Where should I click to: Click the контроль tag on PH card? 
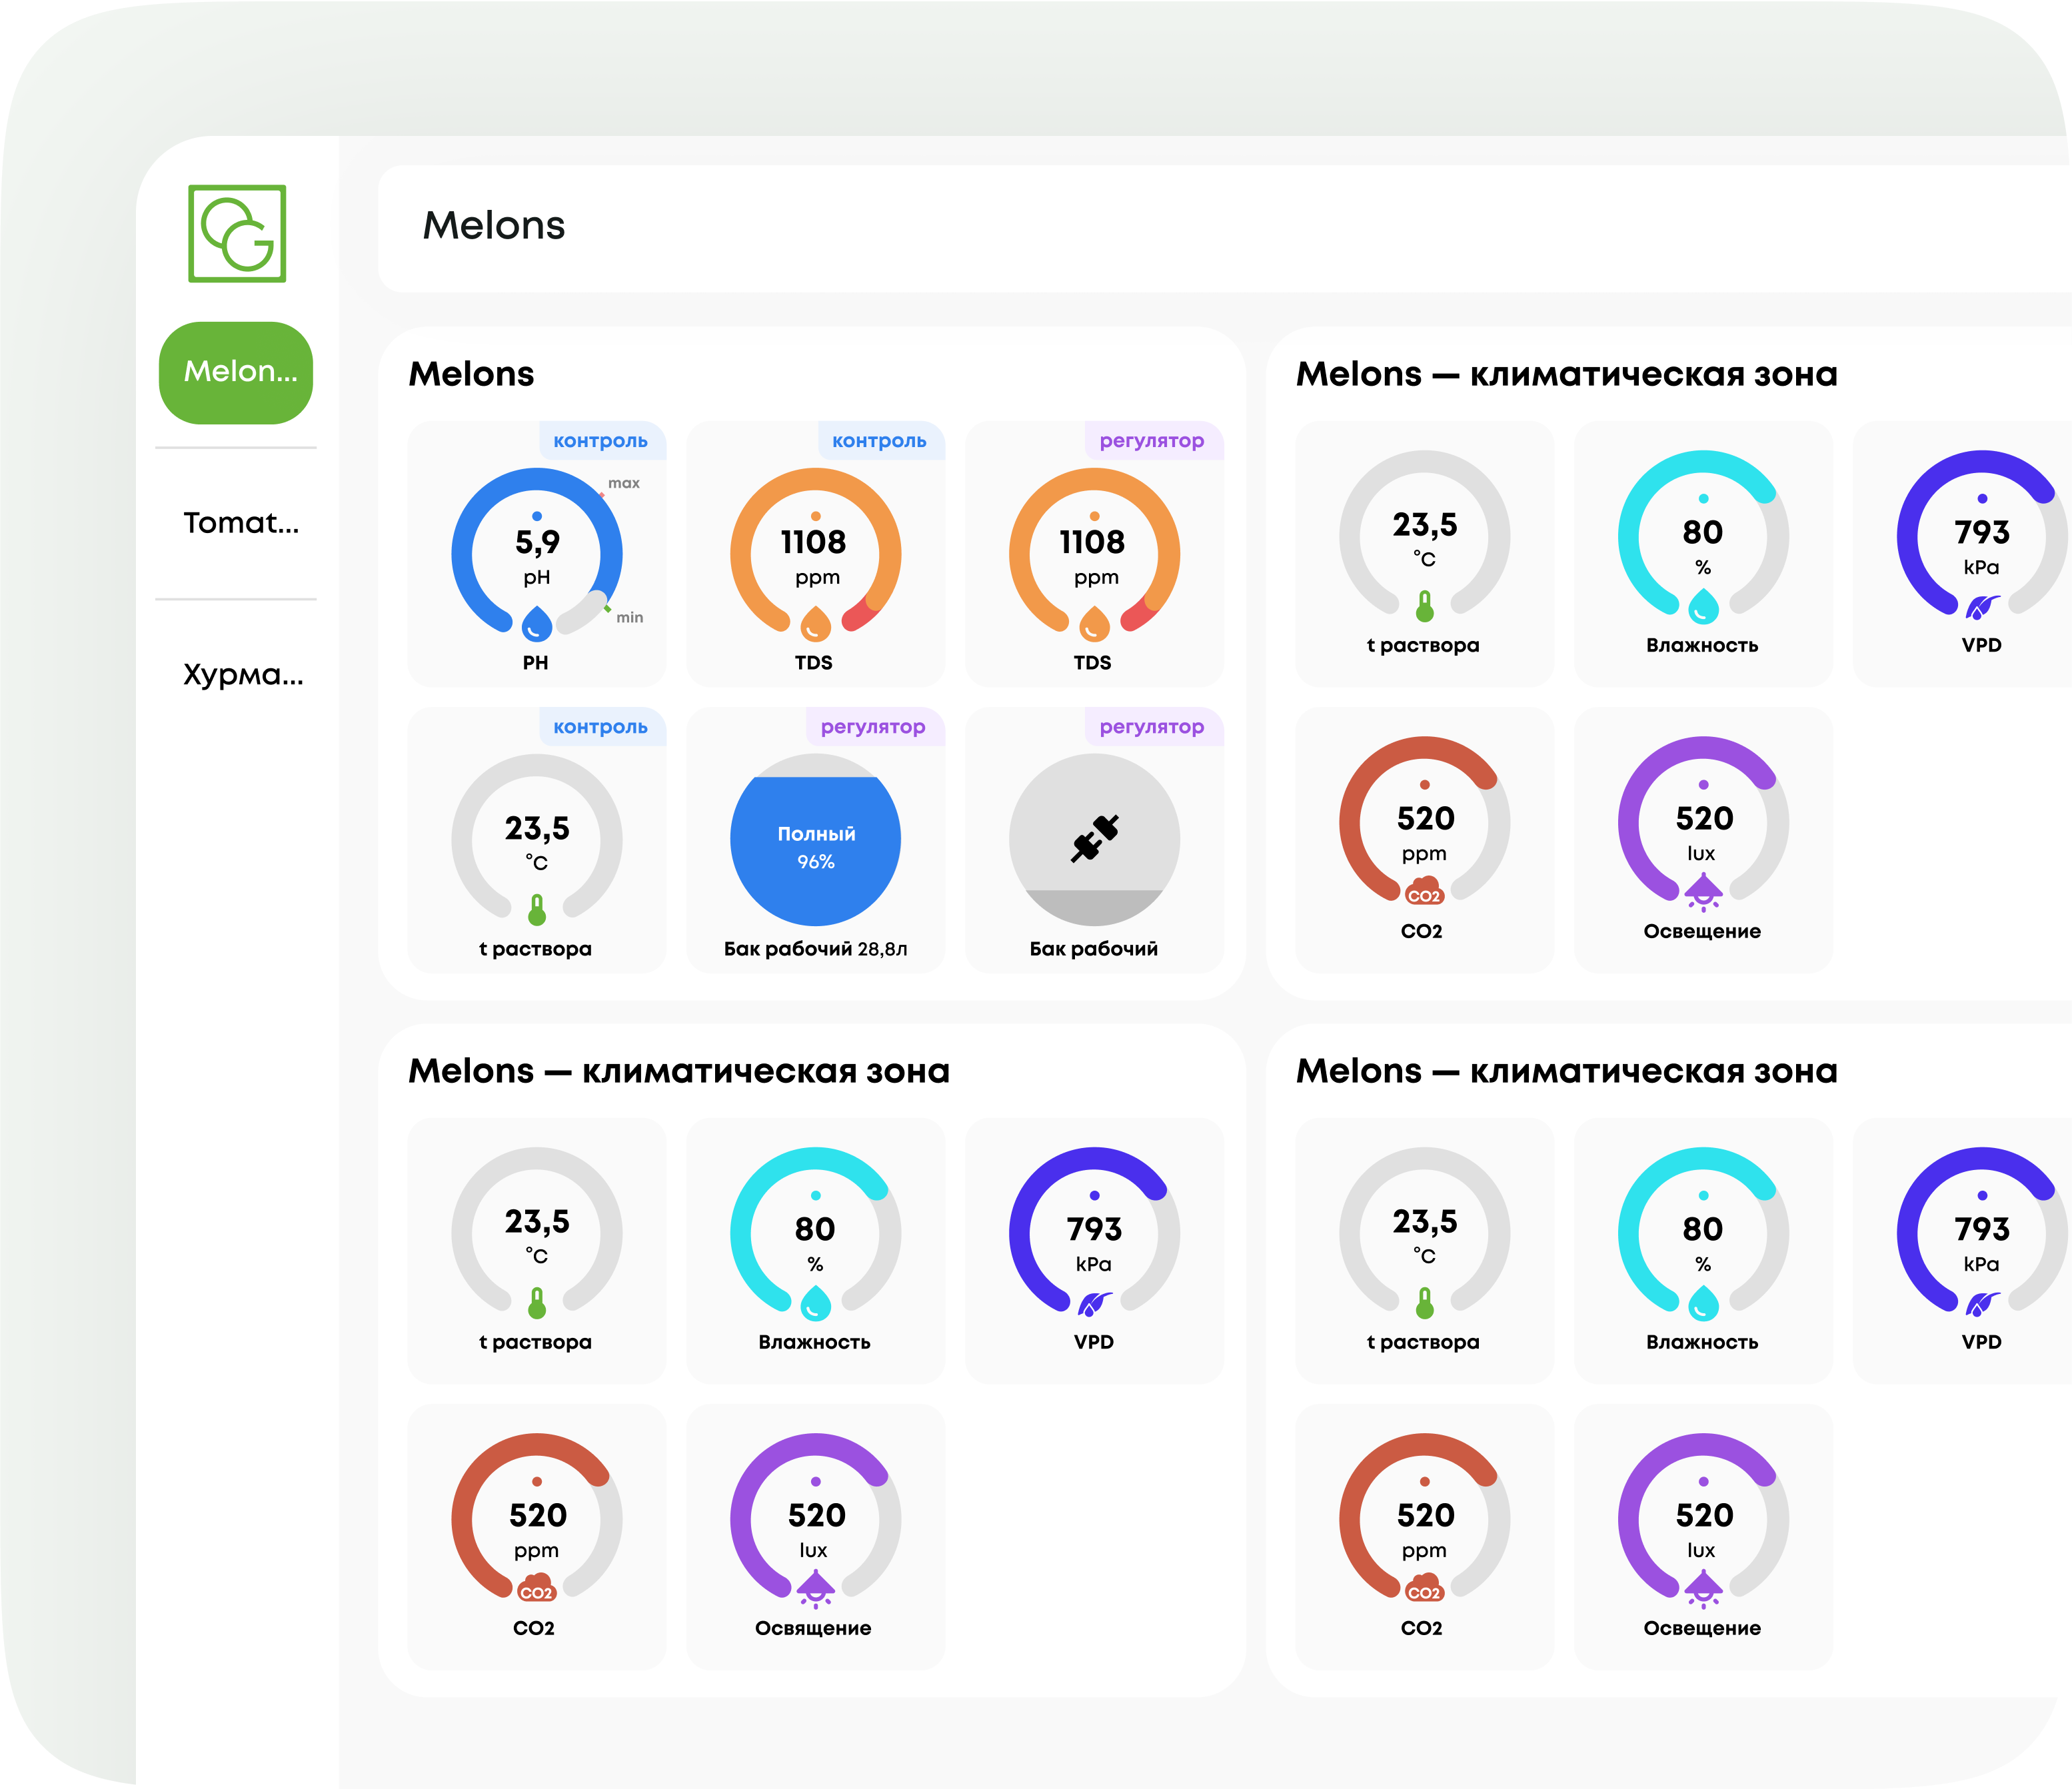(600, 441)
